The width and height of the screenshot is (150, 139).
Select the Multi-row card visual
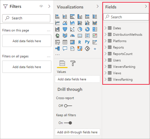pos(87,36)
